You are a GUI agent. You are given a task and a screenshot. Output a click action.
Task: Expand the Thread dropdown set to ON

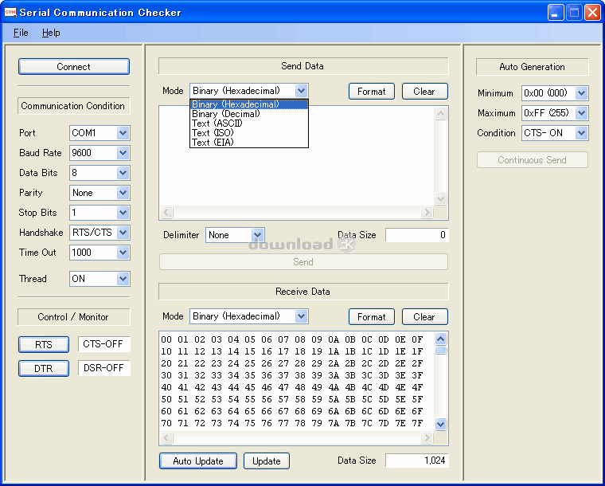tap(100, 279)
